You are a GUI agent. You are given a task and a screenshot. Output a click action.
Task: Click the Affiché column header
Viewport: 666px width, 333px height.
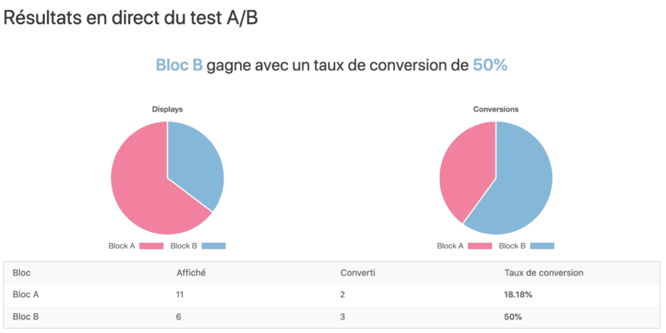coord(191,273)
